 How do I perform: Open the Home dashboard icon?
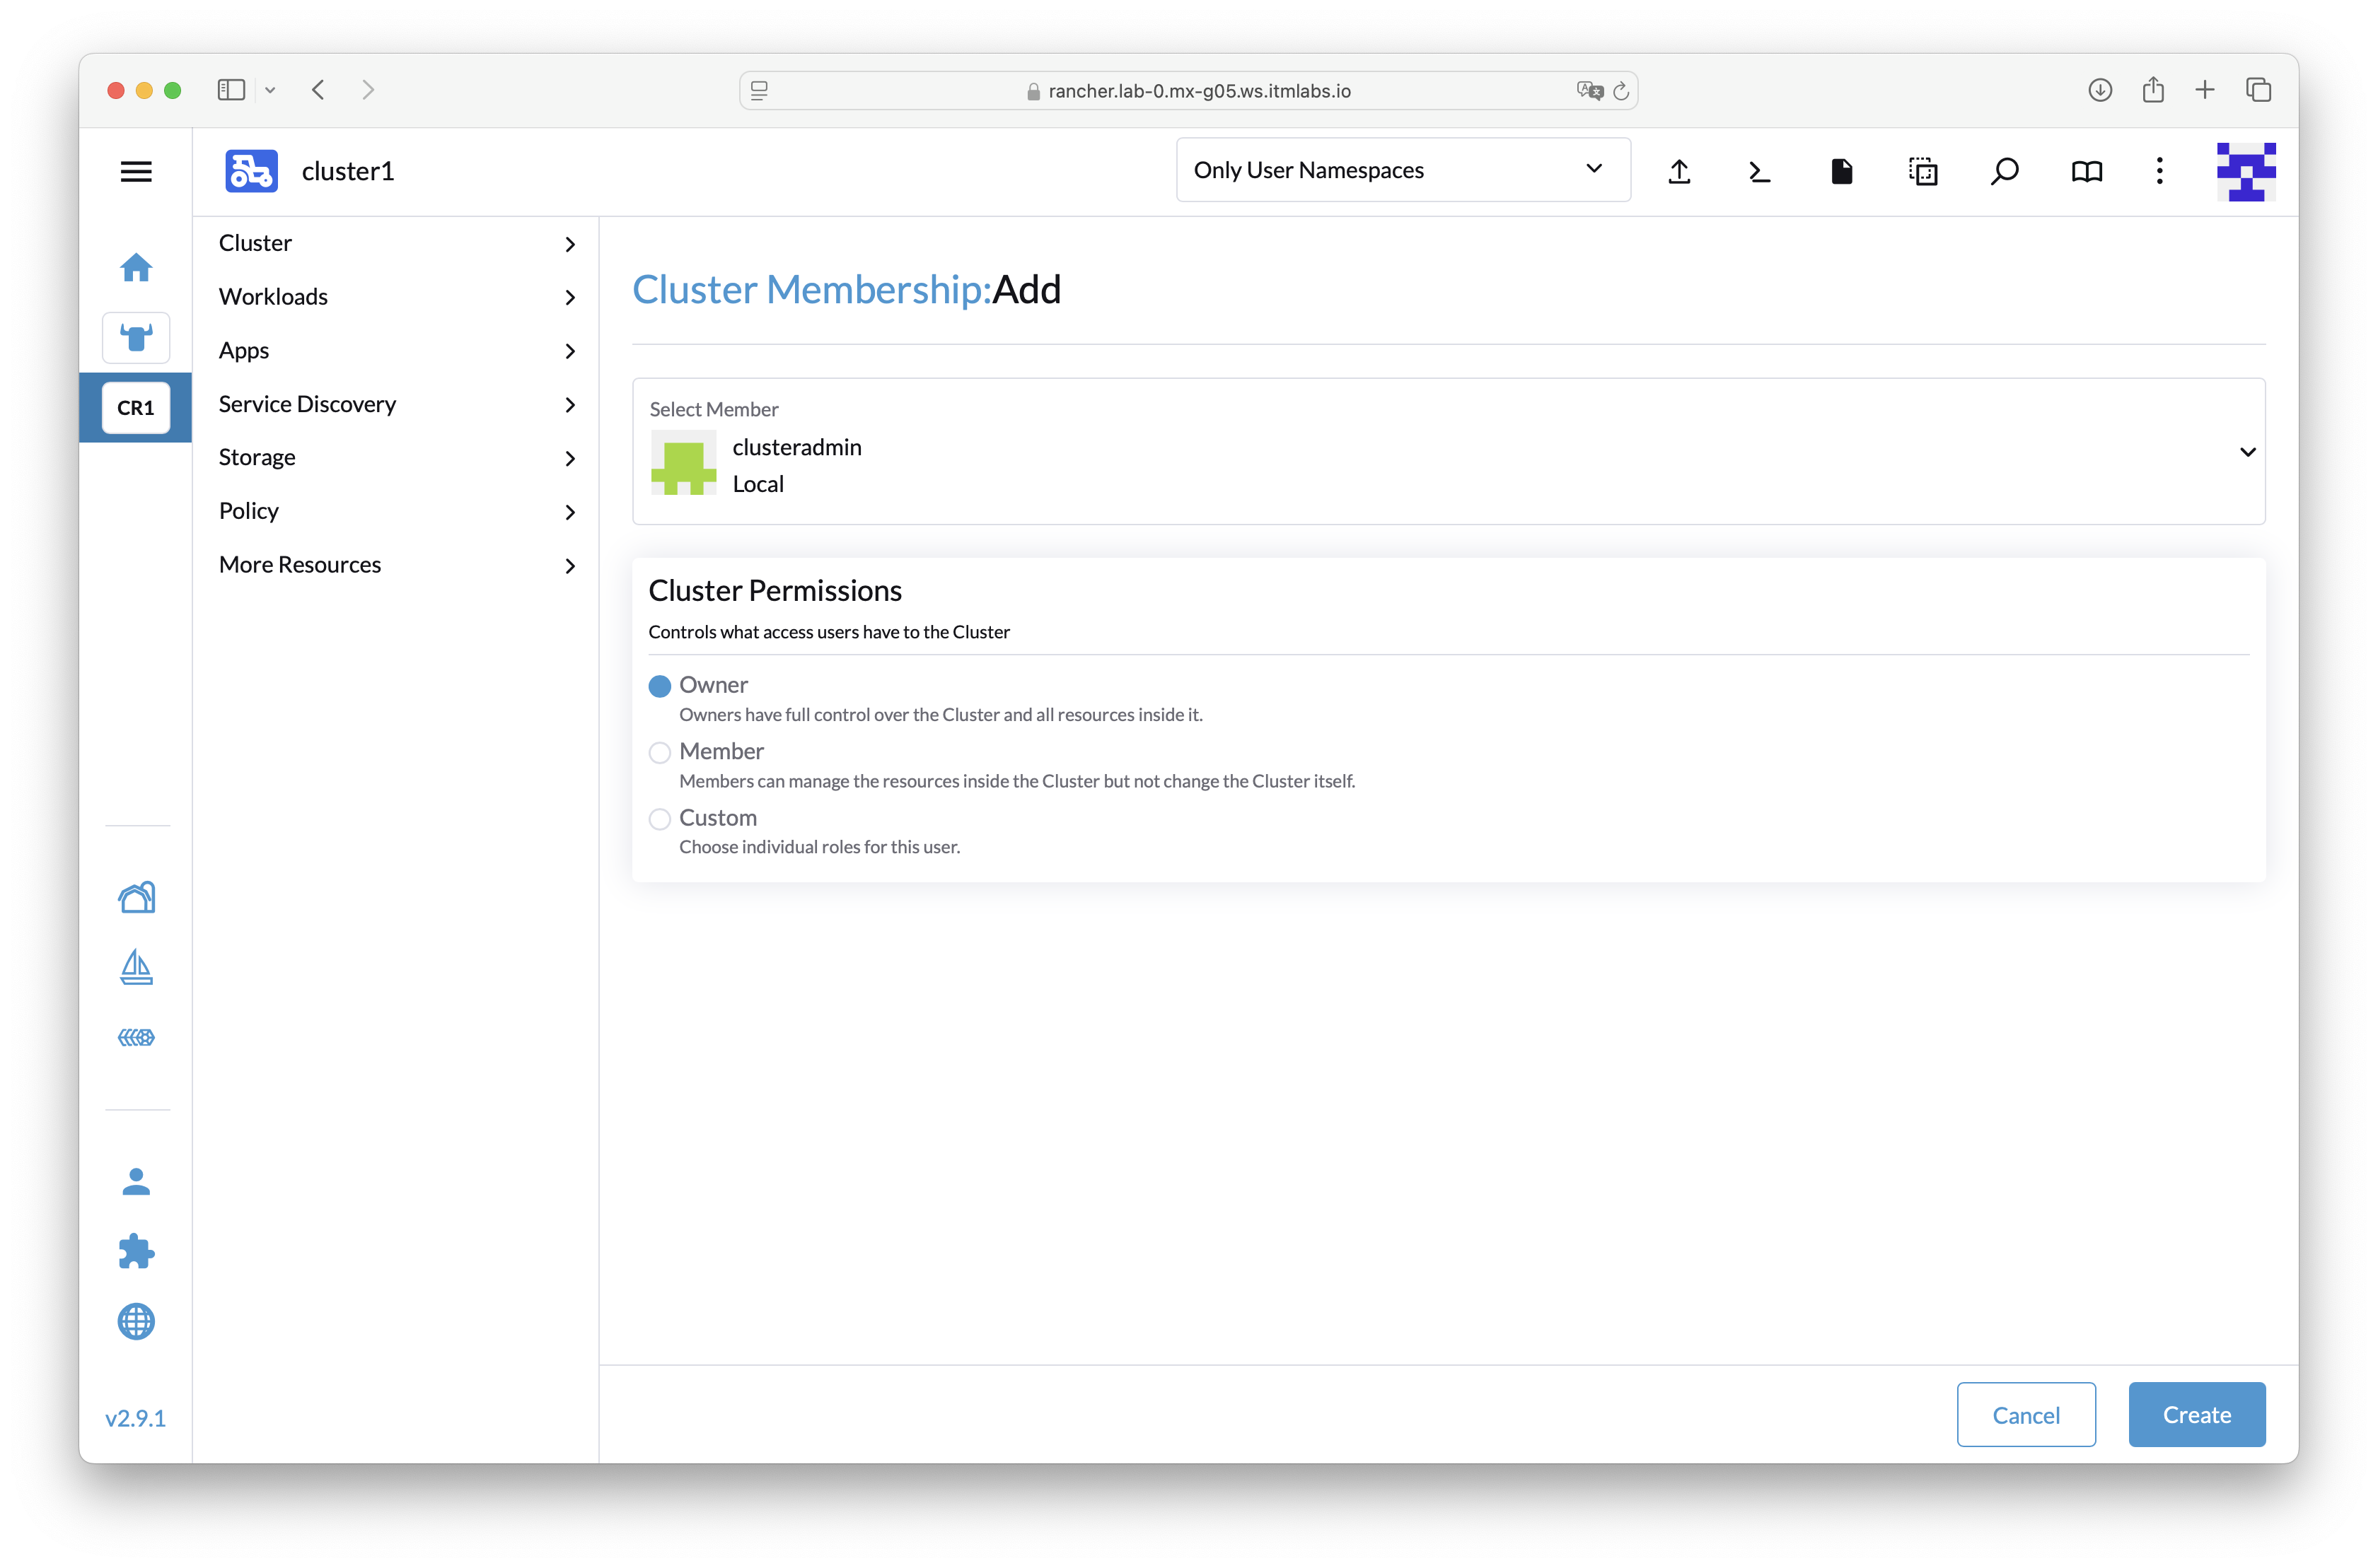pyautogui.click(x=137, y=267)
